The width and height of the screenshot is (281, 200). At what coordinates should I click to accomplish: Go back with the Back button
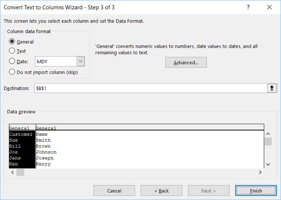[161, 191]
